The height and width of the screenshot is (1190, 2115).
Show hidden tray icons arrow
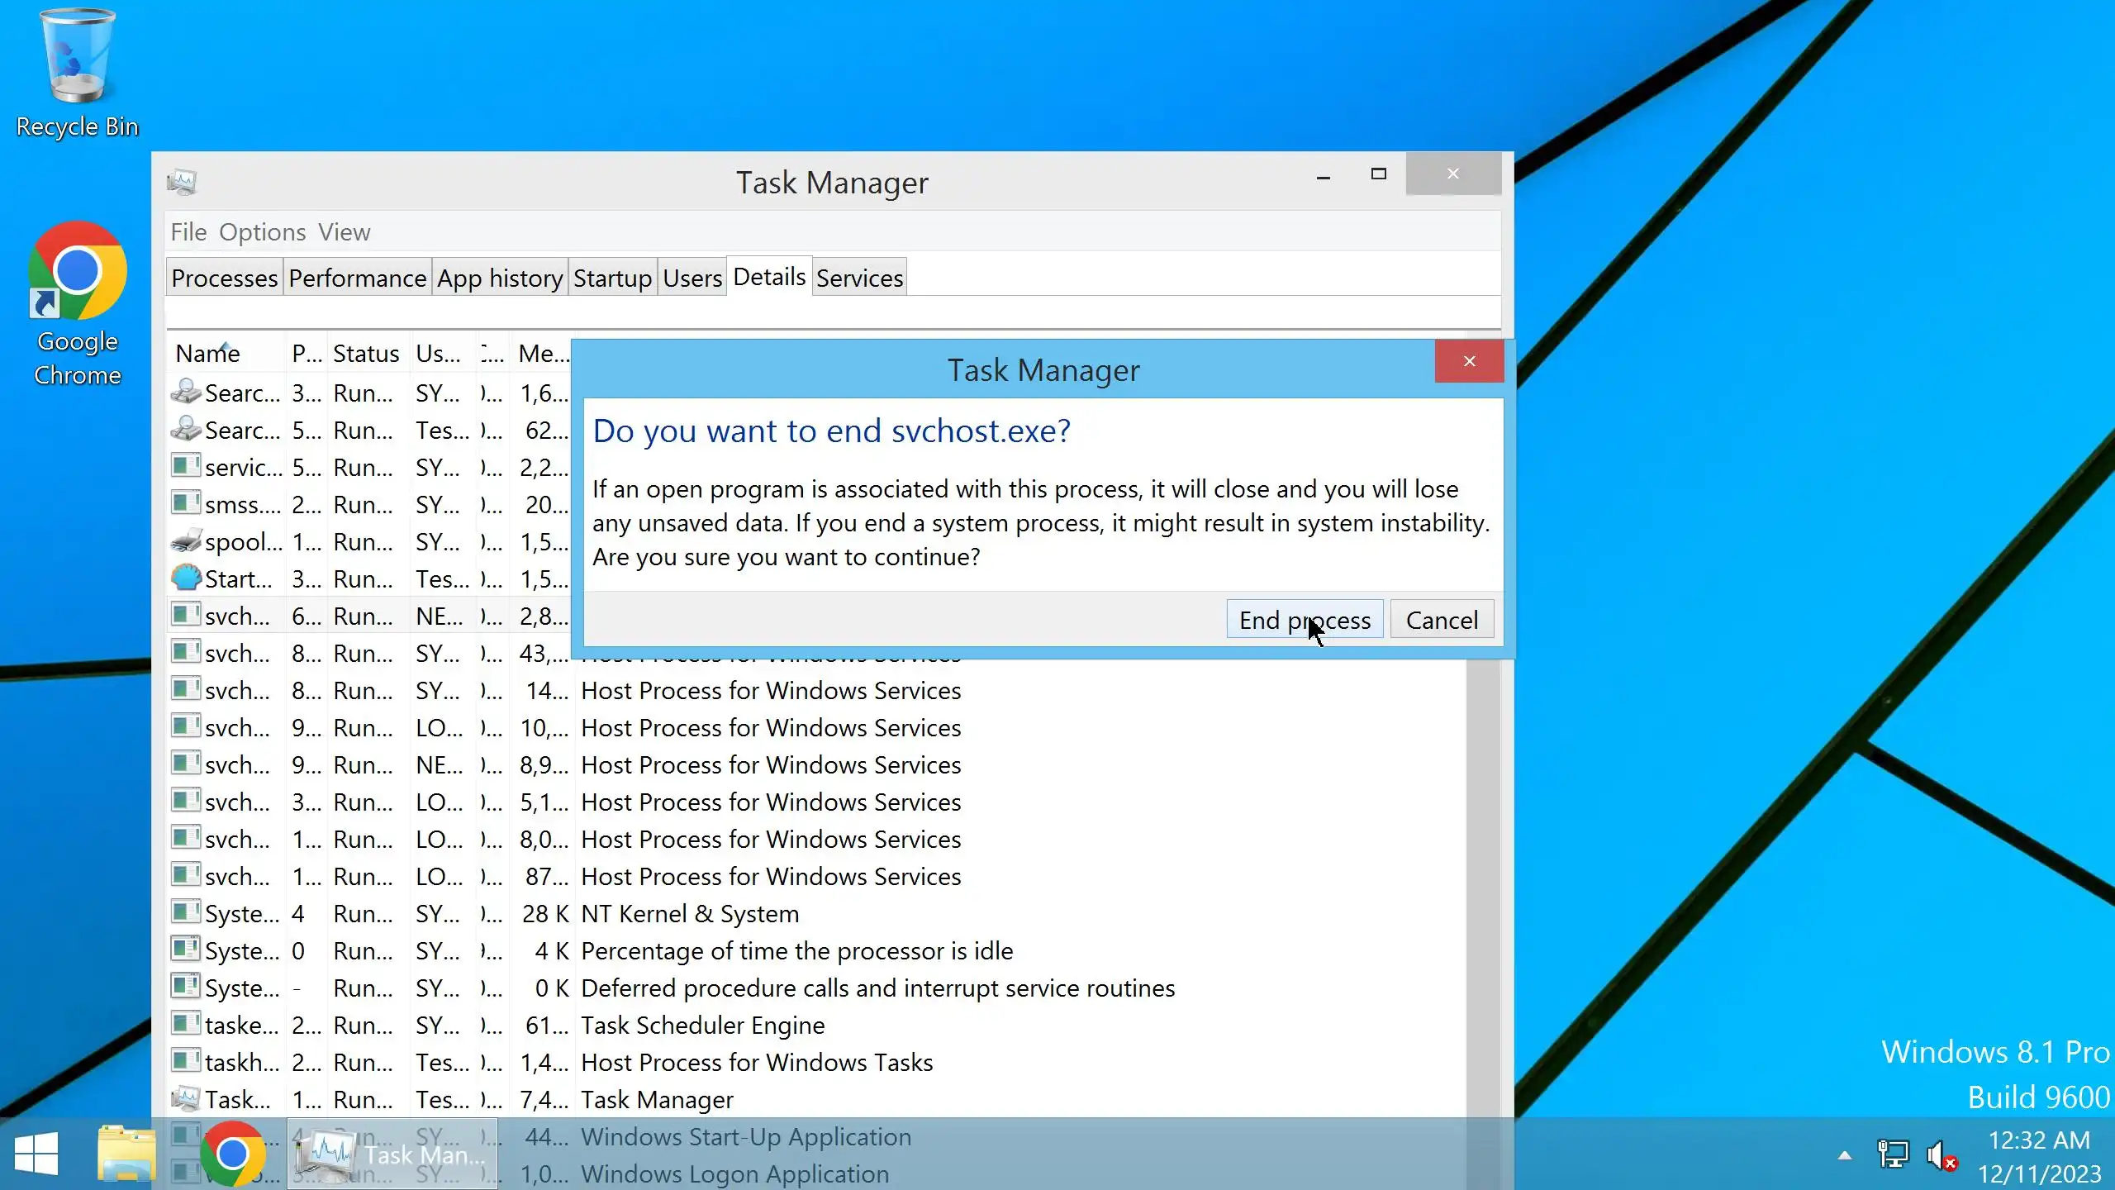pos(1844,1155)
